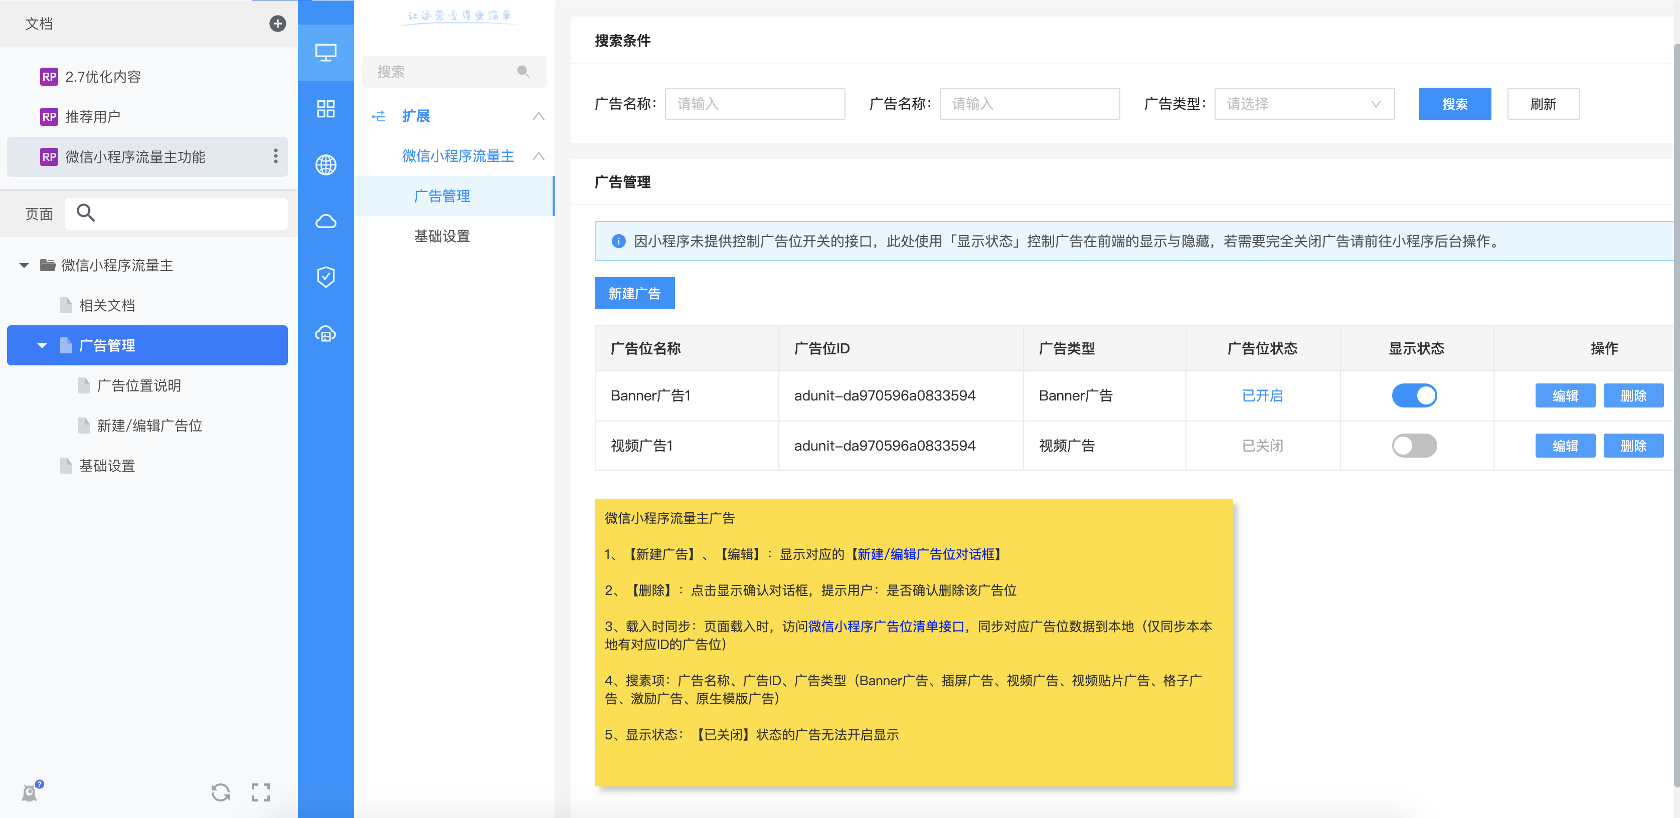The height and width of the screenshot is (818, 1680).
Task: Select the 广告管理 page in tree
Action: tap(147, 345)
